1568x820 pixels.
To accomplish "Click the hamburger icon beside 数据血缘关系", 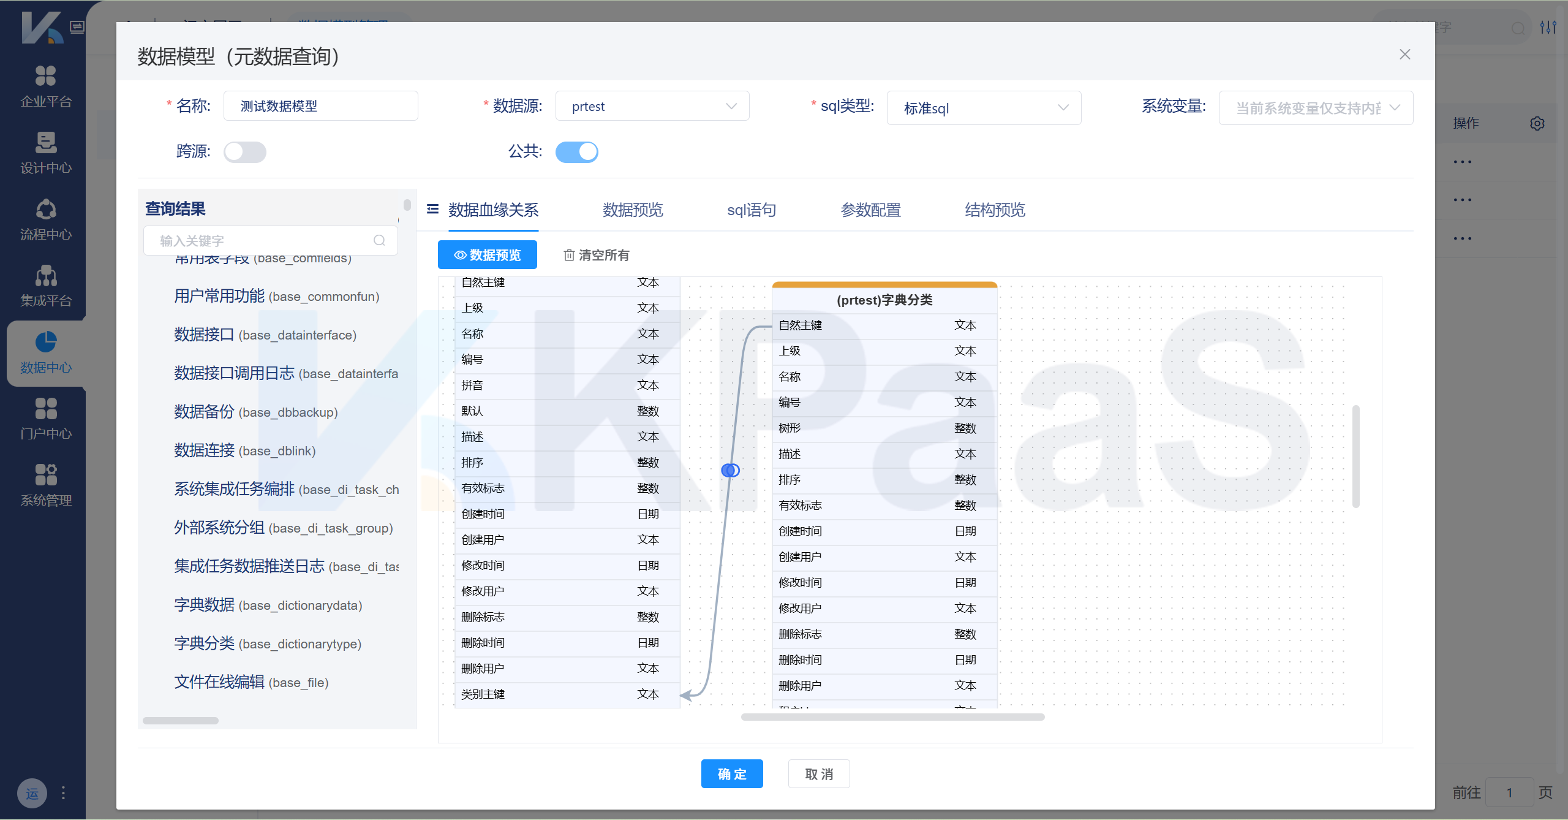I will pos(432,209).
